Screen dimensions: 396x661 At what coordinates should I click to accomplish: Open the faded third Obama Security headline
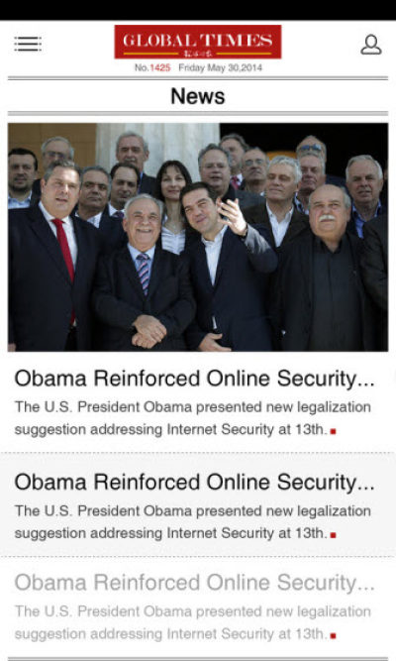tap(195, 582)
